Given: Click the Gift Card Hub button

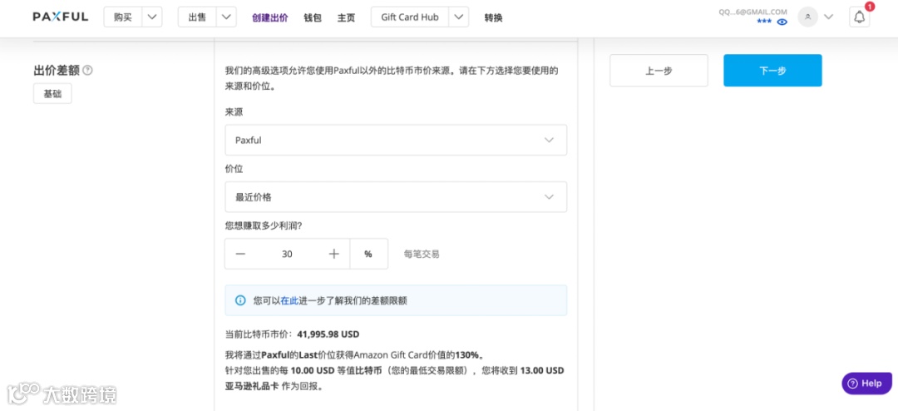Looking at the screenshot, I should point(409,17).
